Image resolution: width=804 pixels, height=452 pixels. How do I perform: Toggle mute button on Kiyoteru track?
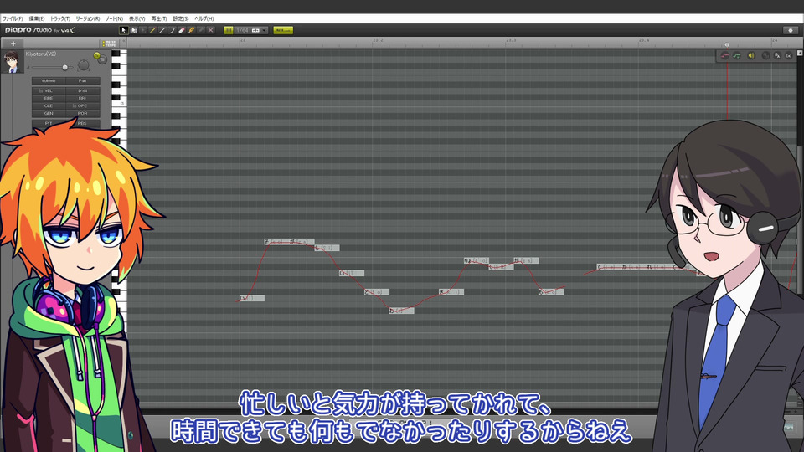coord(102,59)
